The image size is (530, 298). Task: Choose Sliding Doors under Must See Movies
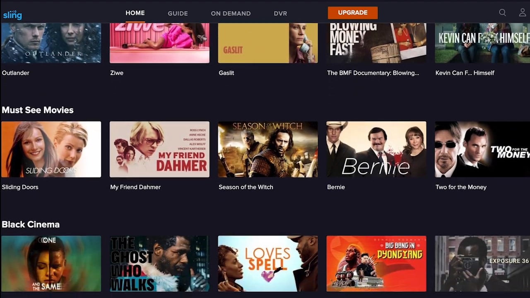(51, 149)
